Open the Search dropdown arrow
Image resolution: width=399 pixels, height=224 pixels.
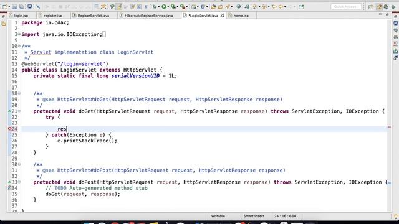click(231, 7)
